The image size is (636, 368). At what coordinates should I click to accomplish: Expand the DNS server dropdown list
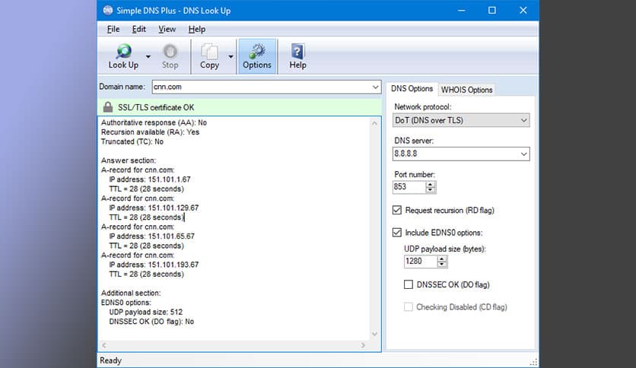[523, 154]
